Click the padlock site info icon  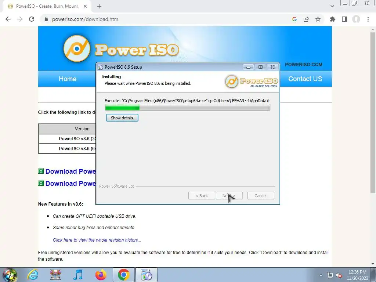(46, 19)
